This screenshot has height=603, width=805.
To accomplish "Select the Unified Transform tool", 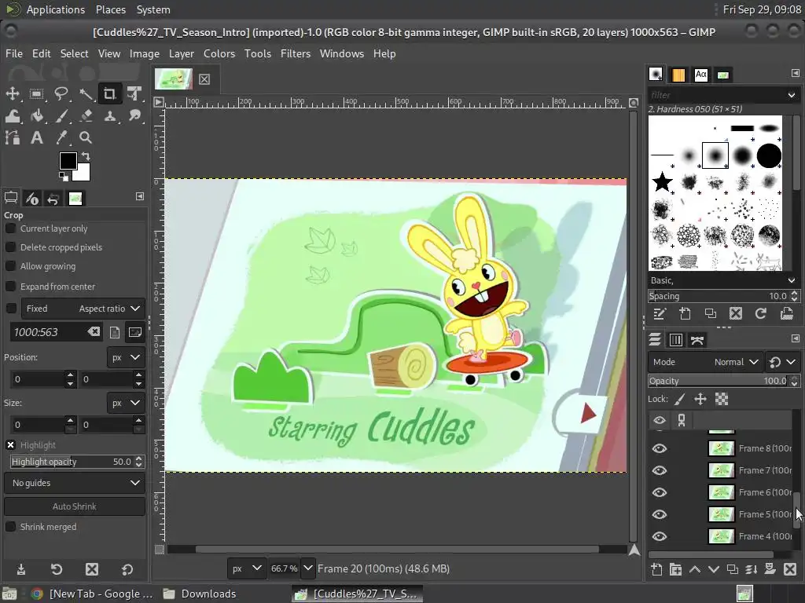I will (x=134, y=93).
